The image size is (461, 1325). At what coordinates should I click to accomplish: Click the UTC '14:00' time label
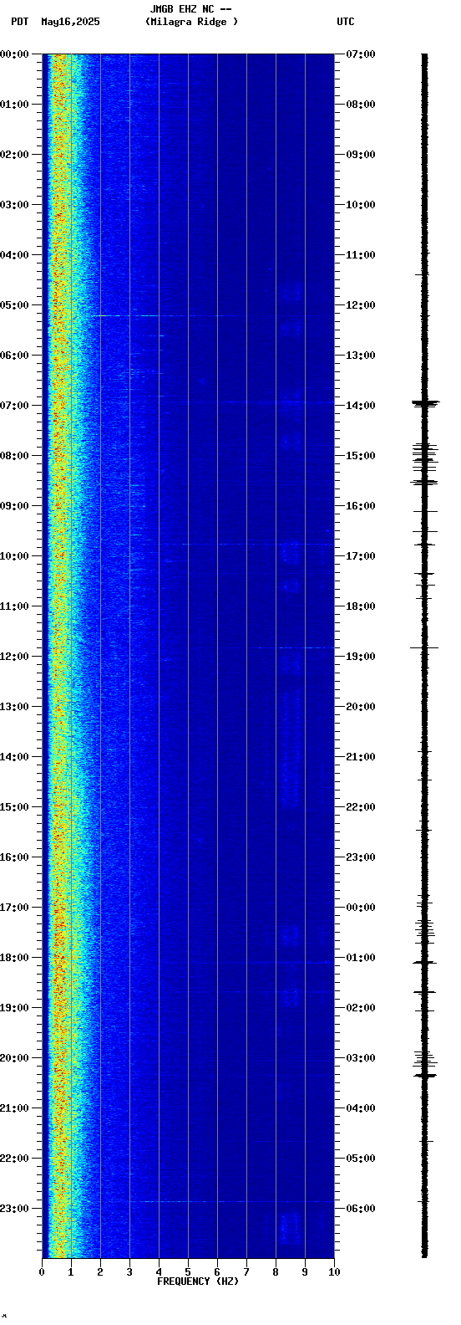361,406
